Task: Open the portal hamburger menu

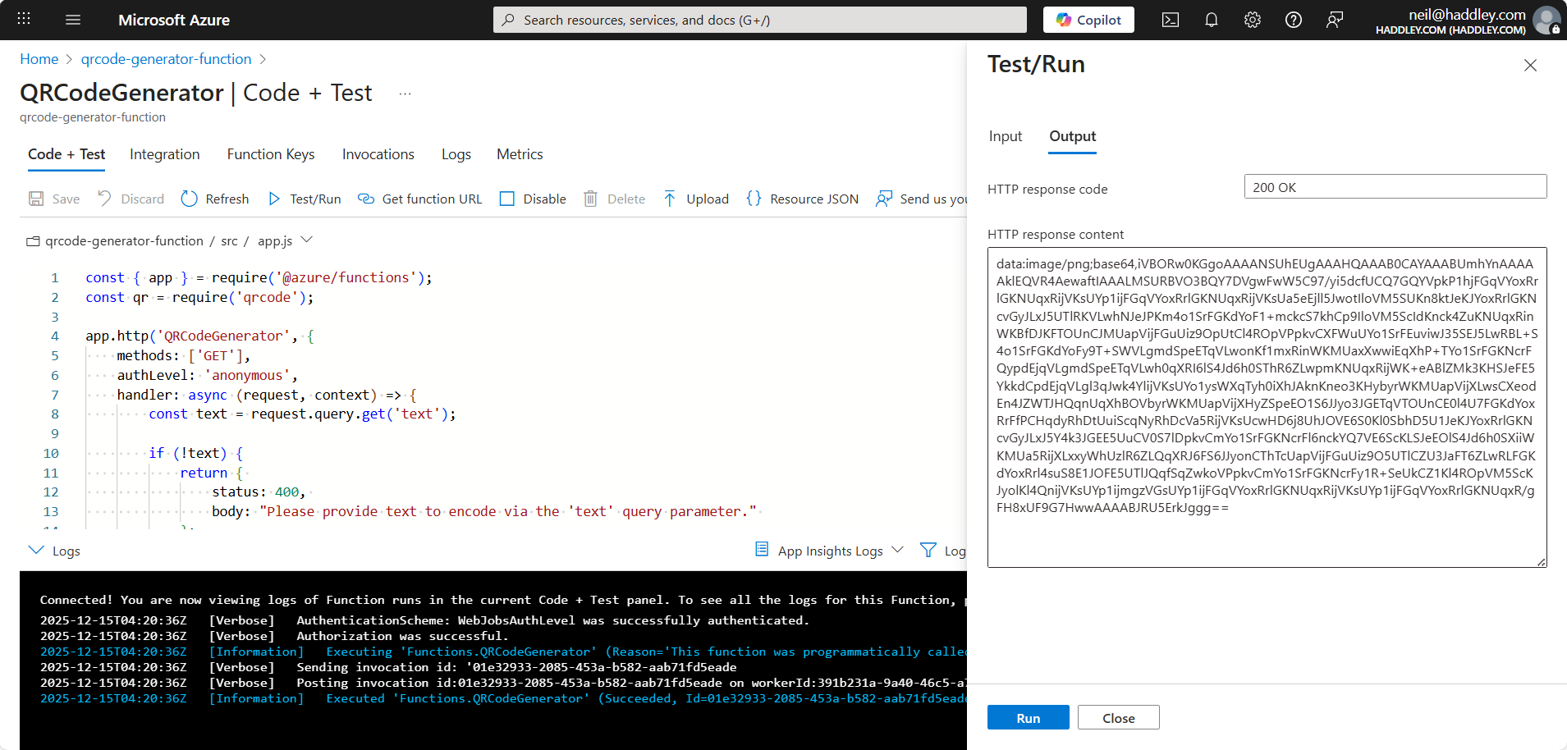Action: [x=73, y=20]
